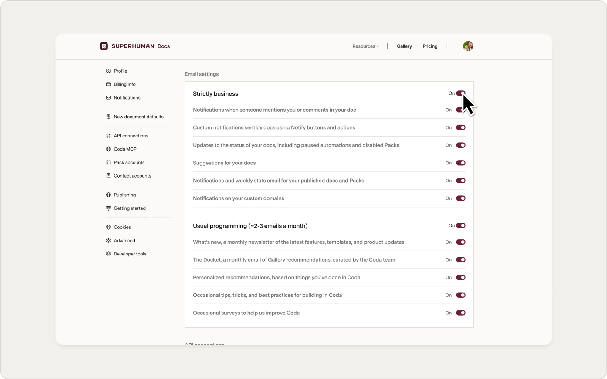Screen dimensions: 607x379
Task: Turn off Occasional surveys emails toggle
Action: [x=460, y=313]
